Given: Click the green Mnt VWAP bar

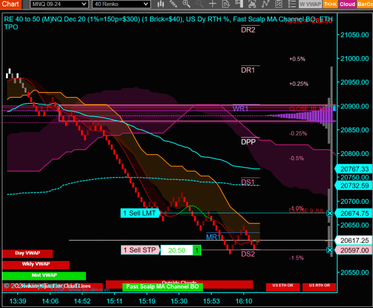Looking at the screenshot, I should 44,276.
